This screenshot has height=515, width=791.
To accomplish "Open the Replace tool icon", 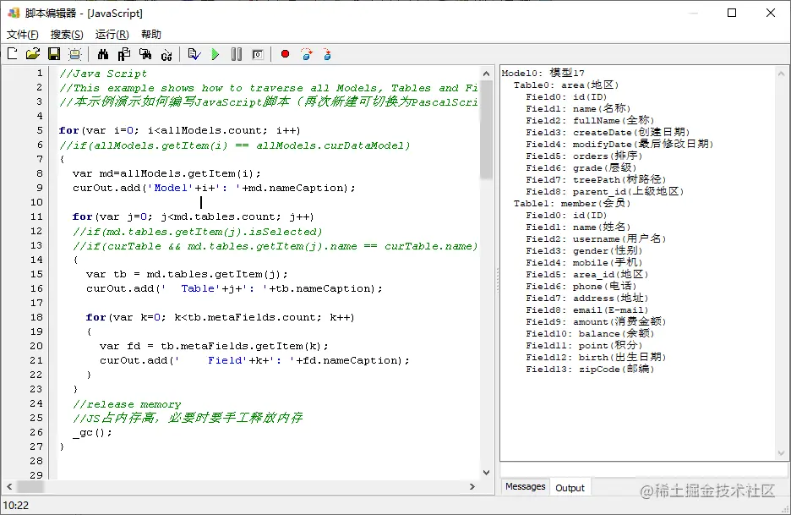I will tap(124, 54).
